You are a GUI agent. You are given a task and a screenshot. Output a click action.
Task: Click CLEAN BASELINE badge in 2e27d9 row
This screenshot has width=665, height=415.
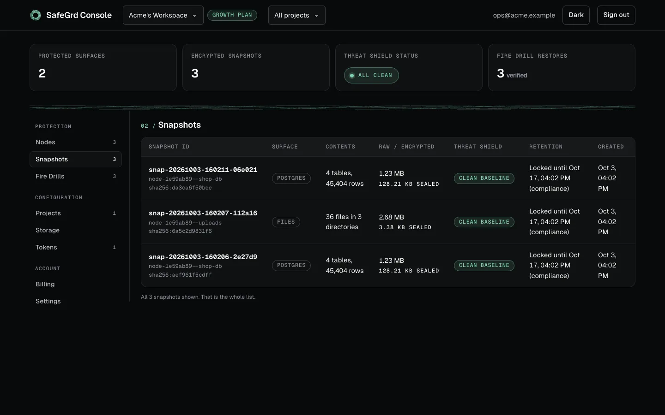click(x=484, y=265)
